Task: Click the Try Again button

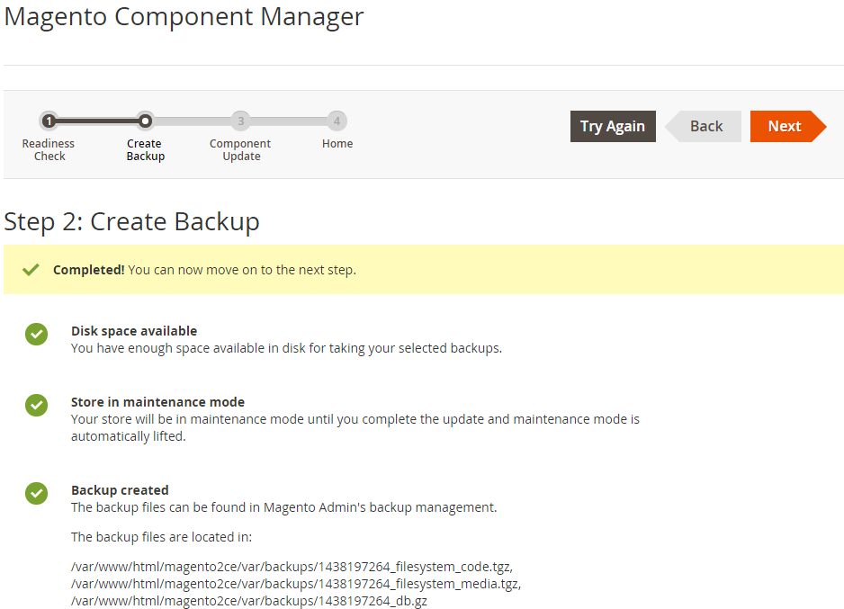Action: pyautogui.click(x=613, y=127)
